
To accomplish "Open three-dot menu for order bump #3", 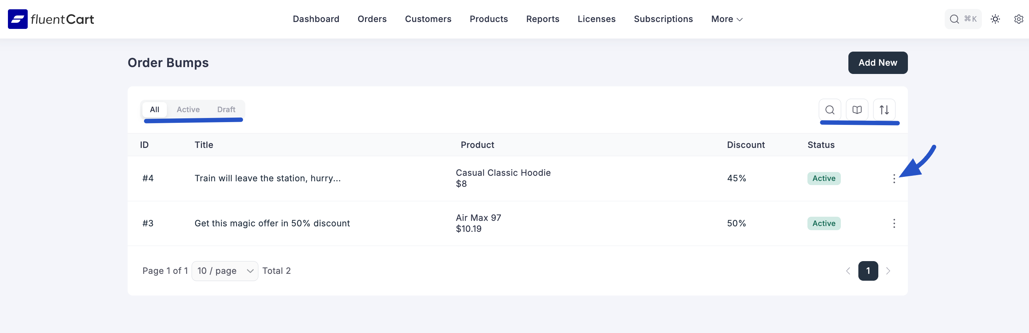I will coord(894,223).
